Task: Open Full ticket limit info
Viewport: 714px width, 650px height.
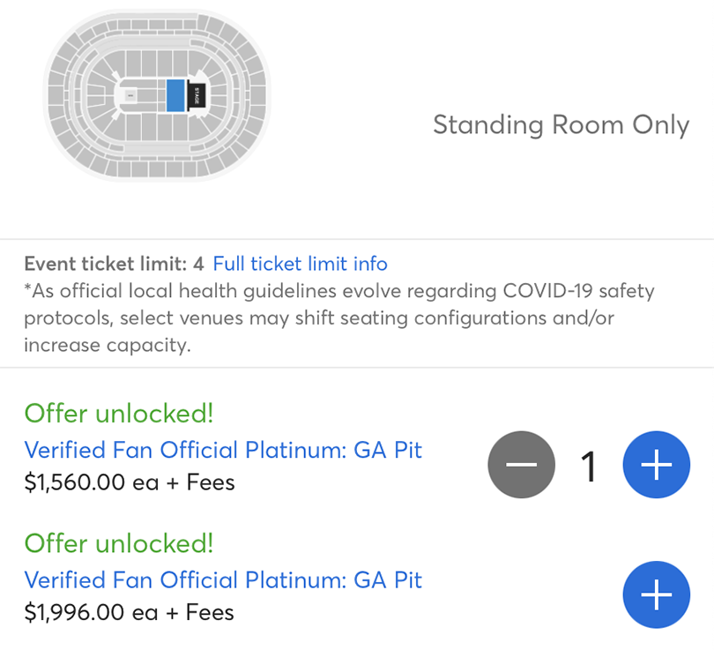Action: pyautogui.click(x=300, y=264)
